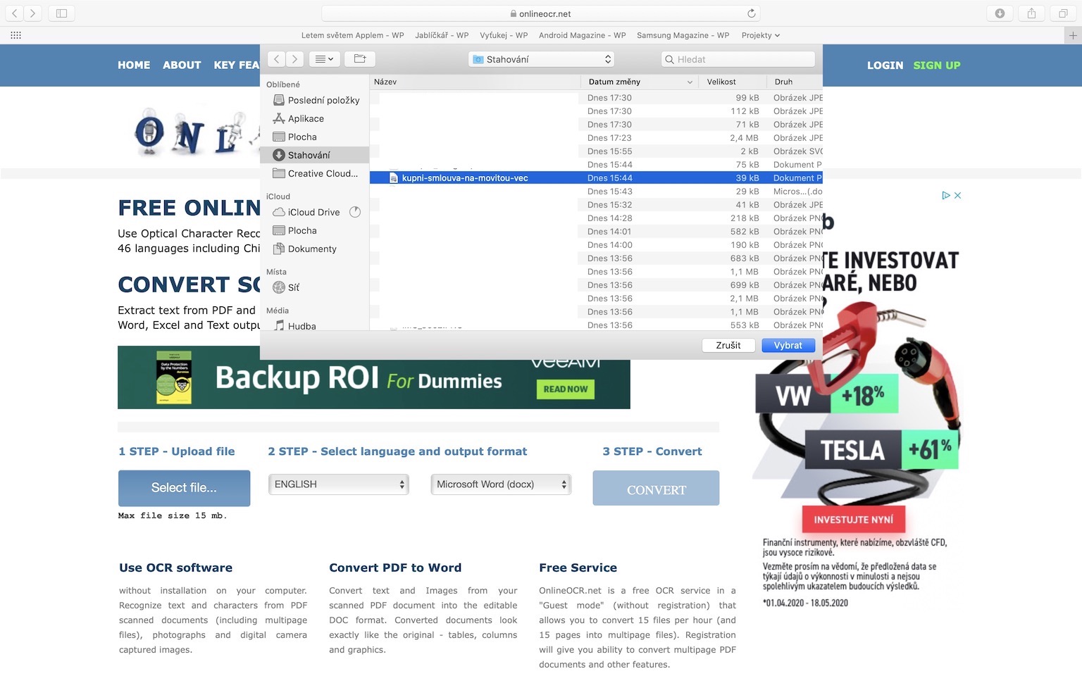Show the Safari tab overview
Image resolution: width=1082 pixels, height=676 pixels.
[1063, 13]
